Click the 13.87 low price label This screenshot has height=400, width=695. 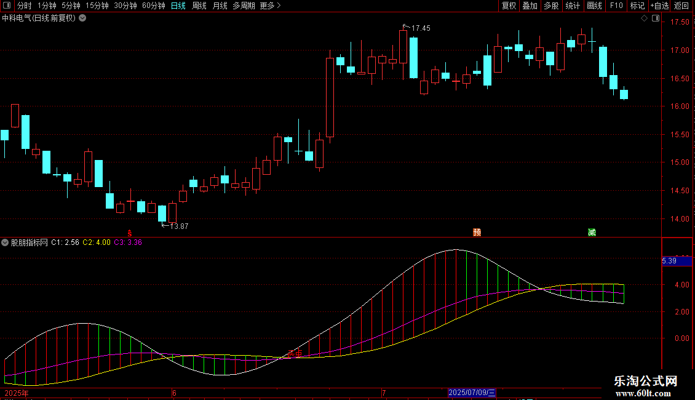click(x=179, y=226)
